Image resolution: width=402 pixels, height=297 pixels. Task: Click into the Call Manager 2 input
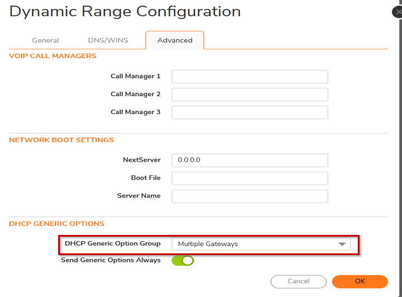click(x=249, y=95)
